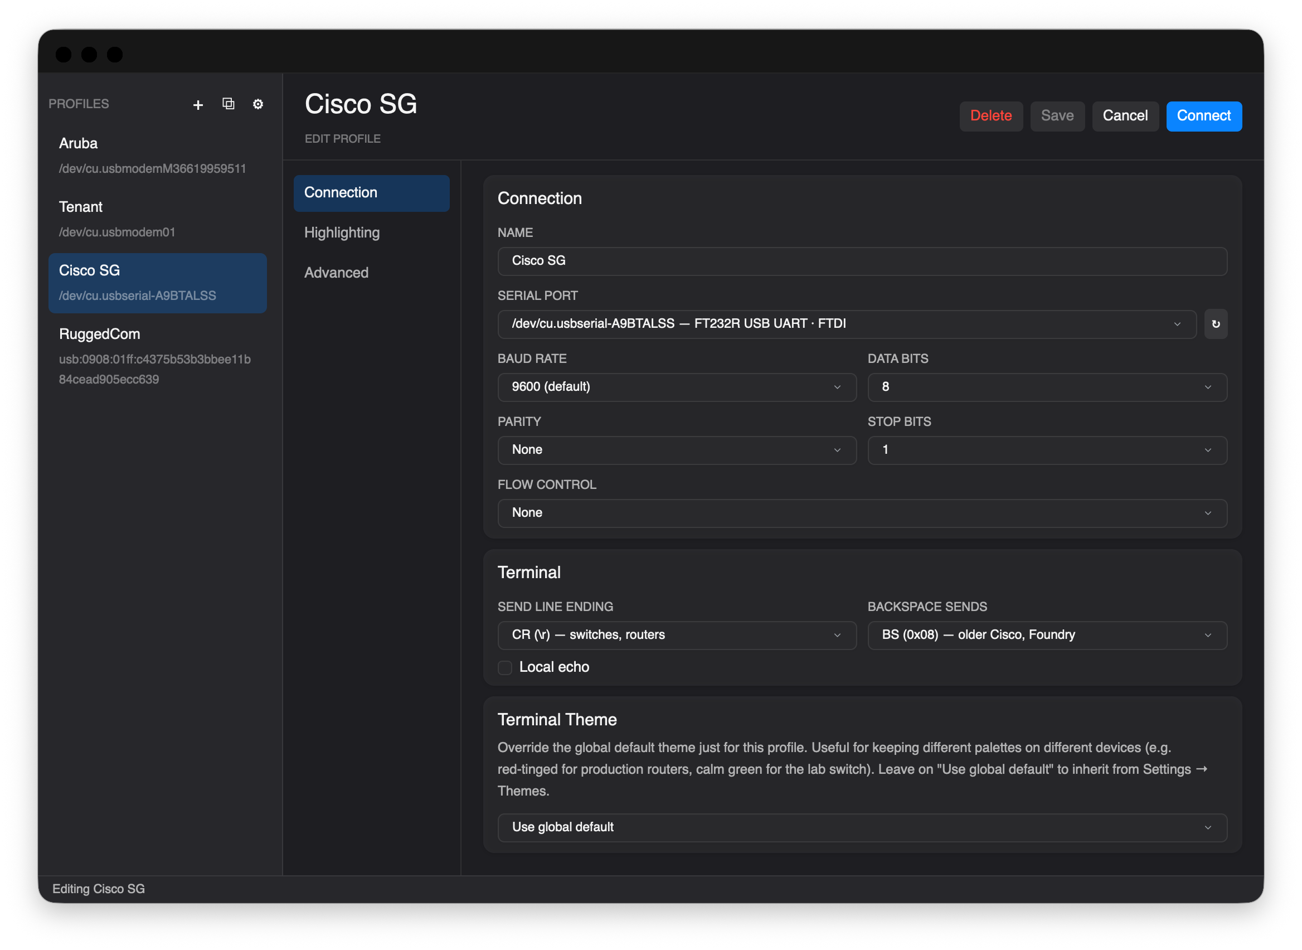
Task: Switch to the Highlighting tab
Action: (371, 233)
